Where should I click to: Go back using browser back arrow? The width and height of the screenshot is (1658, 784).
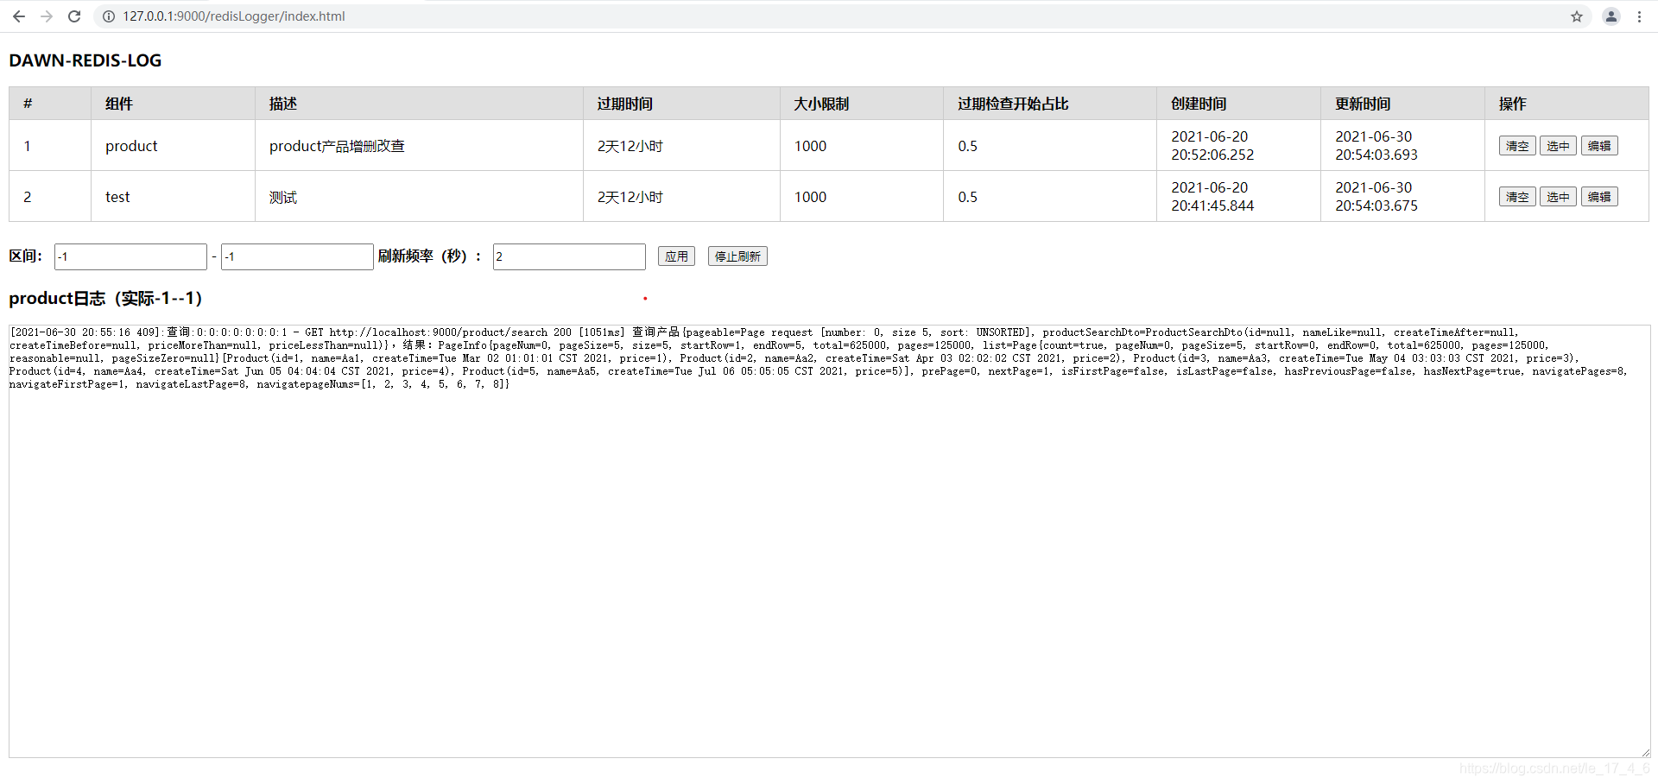pos(18,16)
